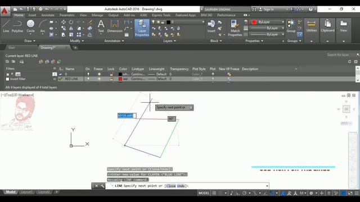
Task: Toggle Freeze for layer 0
Action: tap(99, 74)
